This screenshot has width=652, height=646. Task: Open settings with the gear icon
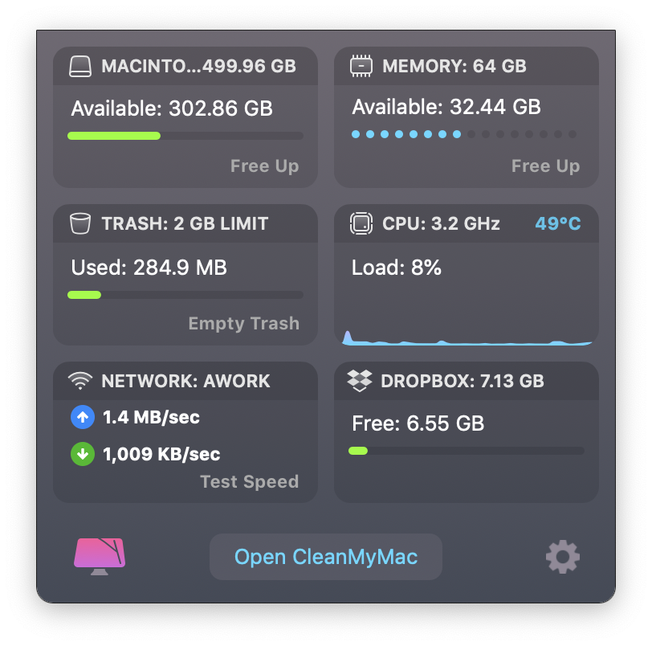pyautogui.click(x=562, y=556)
